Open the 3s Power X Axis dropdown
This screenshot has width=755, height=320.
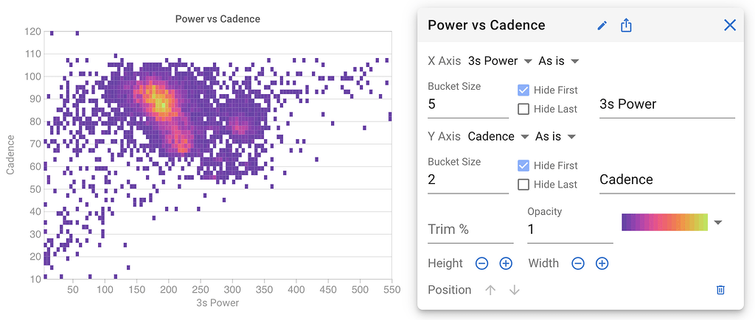500,61
